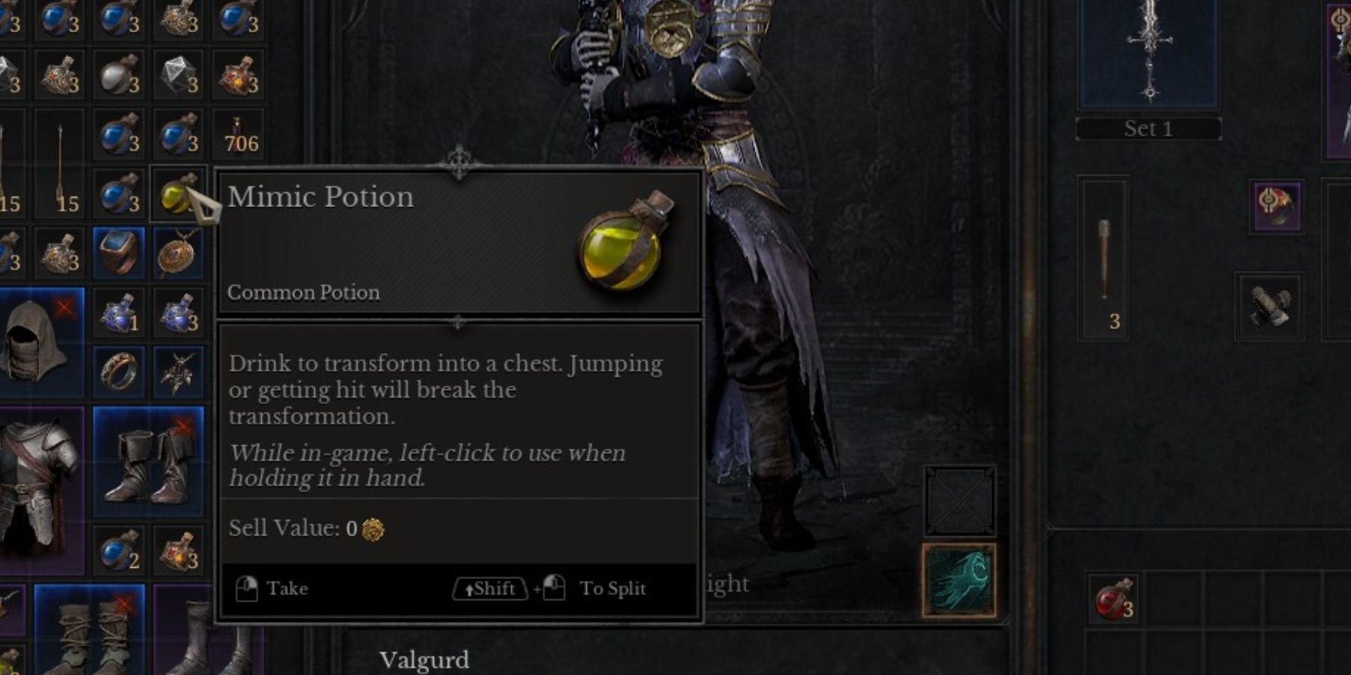This screenshot has width=1351, height=675.
Task: Click the gold stack showing 706
Action: pos(239,134)
